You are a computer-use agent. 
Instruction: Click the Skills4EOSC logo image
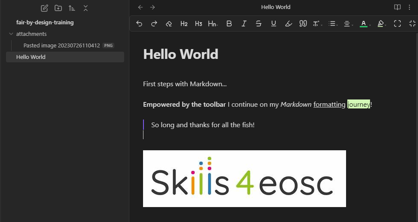point(244,178)
